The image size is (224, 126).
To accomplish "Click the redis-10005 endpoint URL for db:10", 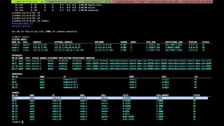I will pyautogui.click(x=148, y=66).
